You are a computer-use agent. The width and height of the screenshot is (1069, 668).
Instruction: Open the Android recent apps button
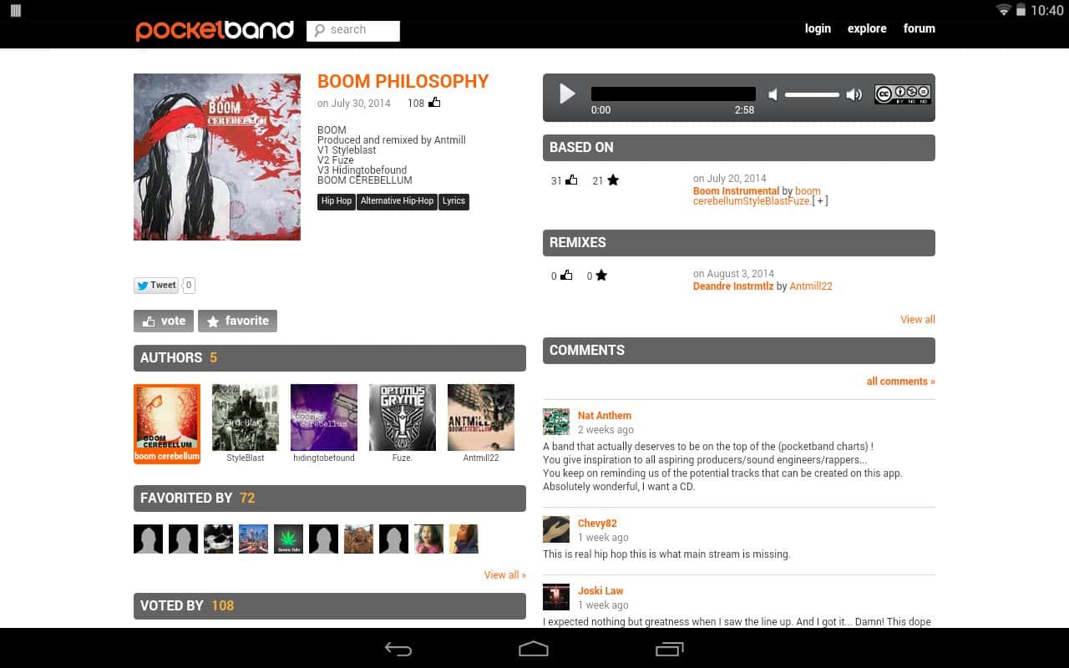(x=669, y=649)
